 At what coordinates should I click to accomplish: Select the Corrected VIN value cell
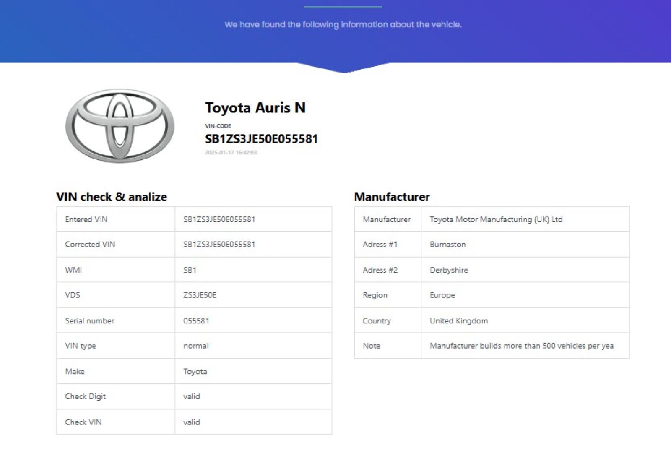pyautogui.click(x=253, y=244)
